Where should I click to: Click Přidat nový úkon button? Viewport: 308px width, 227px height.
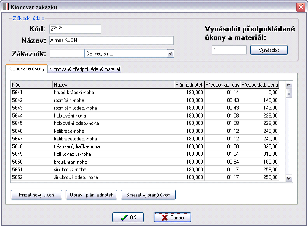tap(36, 195)
